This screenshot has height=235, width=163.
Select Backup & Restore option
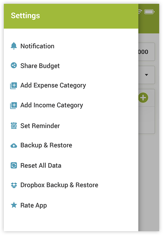71,145
